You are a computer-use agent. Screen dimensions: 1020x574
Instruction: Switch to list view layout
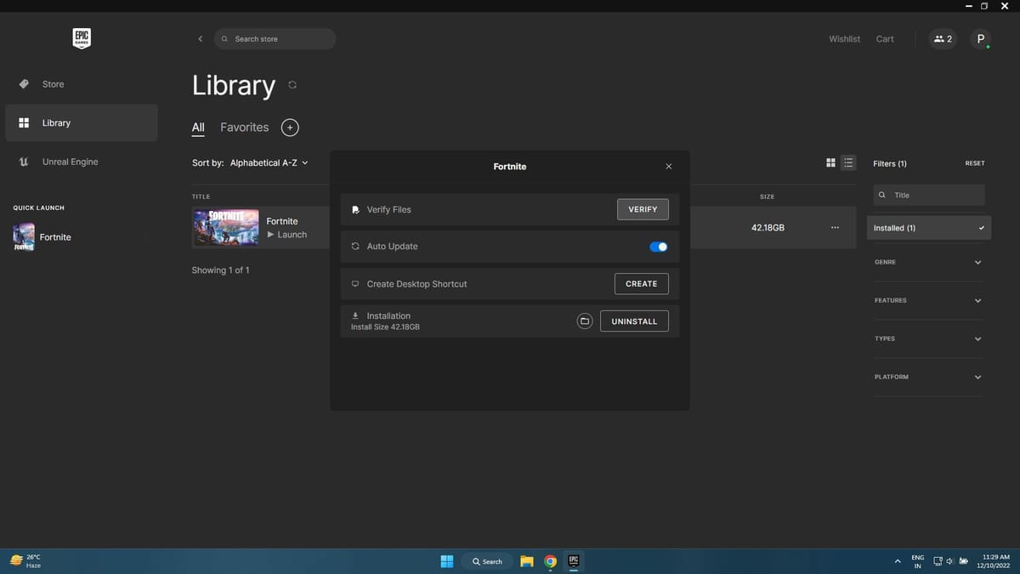(x=848, y=163)
